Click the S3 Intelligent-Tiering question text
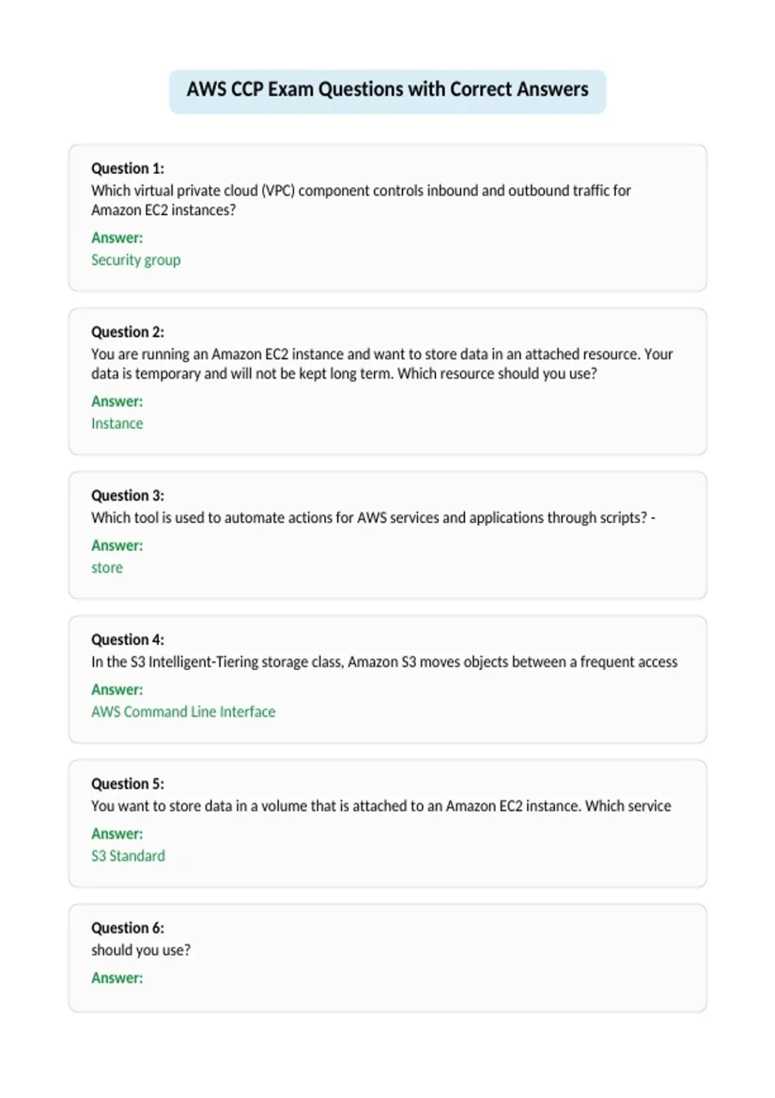 pos(384,662)
